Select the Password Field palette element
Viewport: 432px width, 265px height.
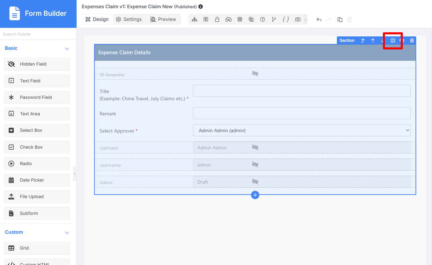[37, 97]
